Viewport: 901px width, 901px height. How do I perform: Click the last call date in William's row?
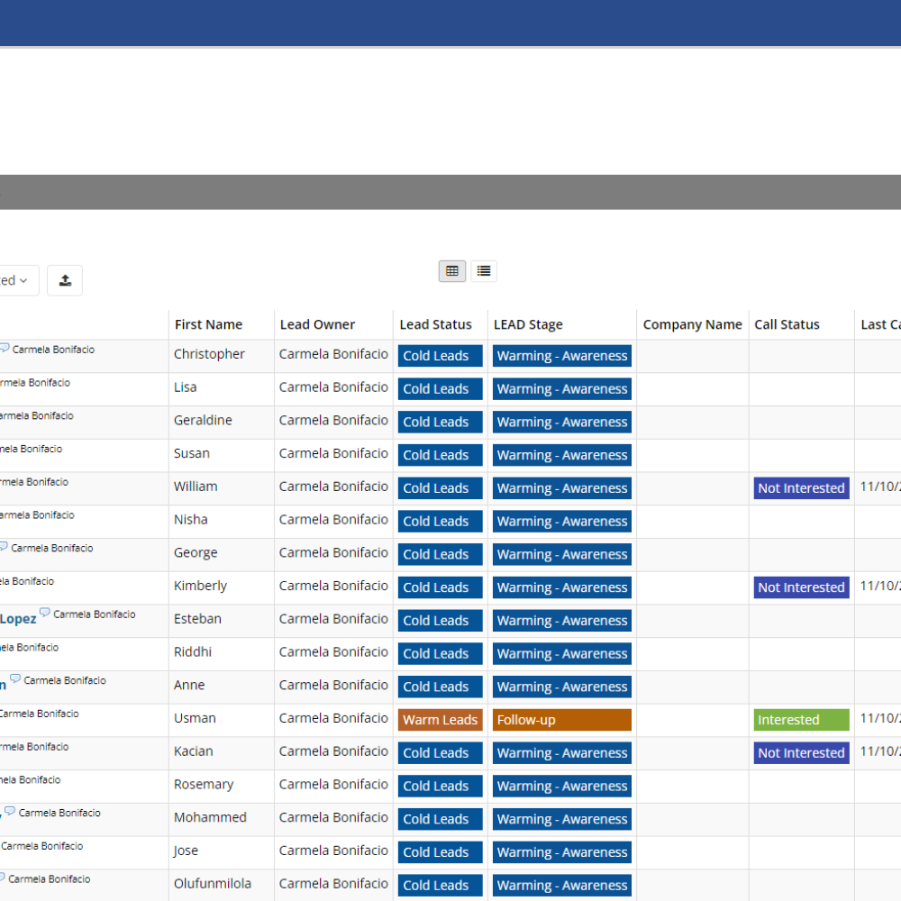(880, 487)
